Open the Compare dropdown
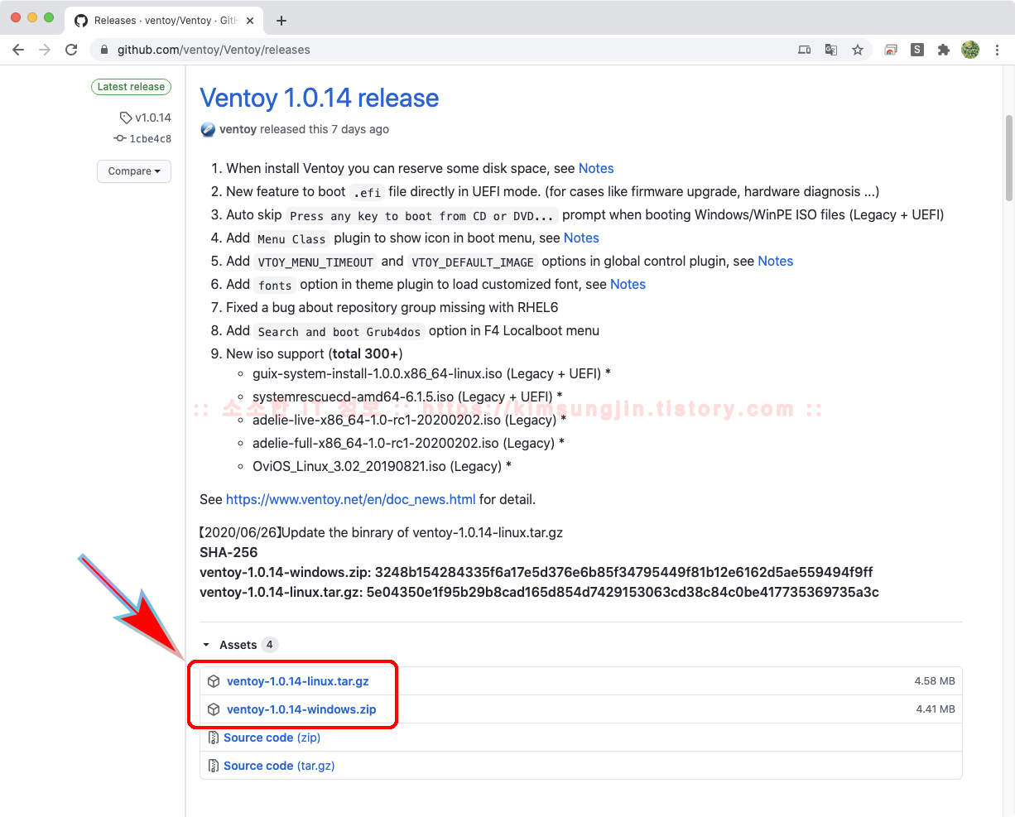Viewport: 1015px width, 817px height. coord(134,171)
